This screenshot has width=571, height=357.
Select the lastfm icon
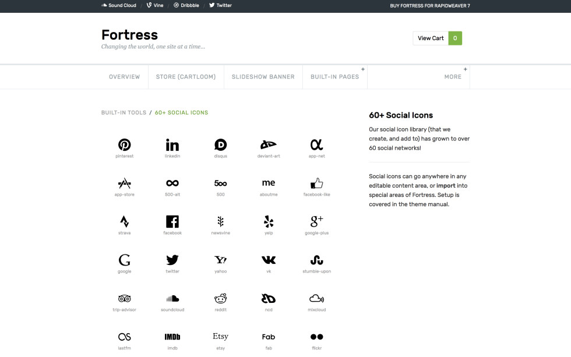124,337
